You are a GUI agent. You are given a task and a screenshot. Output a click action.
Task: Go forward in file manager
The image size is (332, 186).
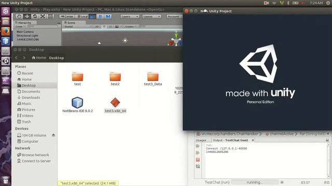(x=24, y=57)
